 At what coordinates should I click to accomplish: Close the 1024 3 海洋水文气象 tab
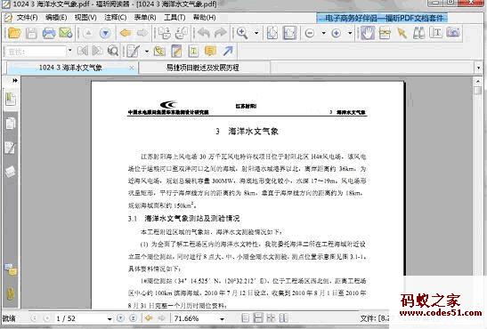tap(132, 68)
